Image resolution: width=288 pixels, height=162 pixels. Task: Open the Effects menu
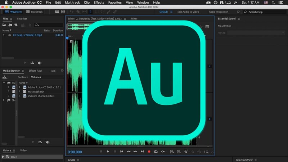pyautogui.click(x=99, y=3)
